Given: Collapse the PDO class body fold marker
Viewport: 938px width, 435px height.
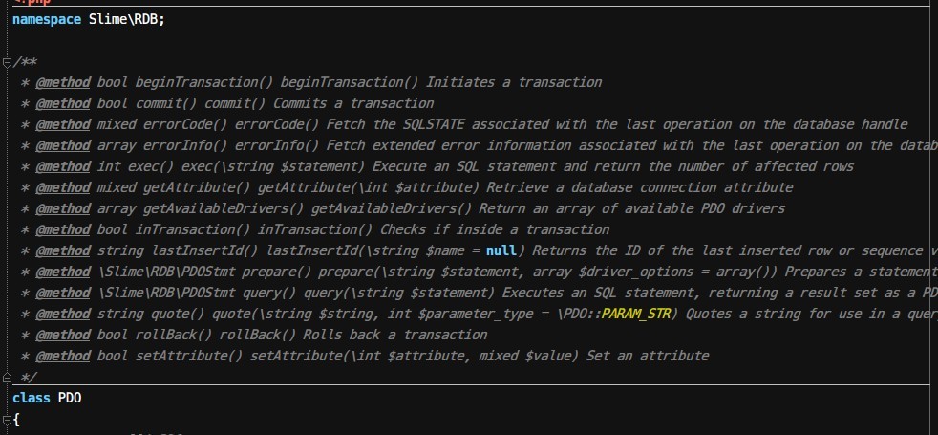Looking at the screenshot, I should (x=7, y=419).
